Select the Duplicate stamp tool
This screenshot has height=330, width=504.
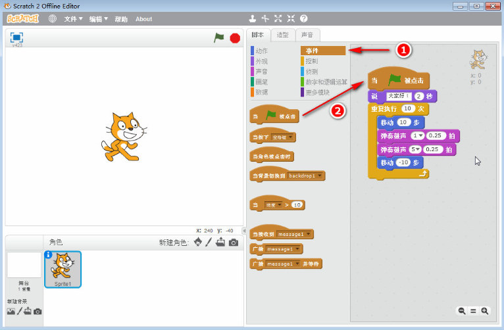pyautogui.click(x=253, y=18)
